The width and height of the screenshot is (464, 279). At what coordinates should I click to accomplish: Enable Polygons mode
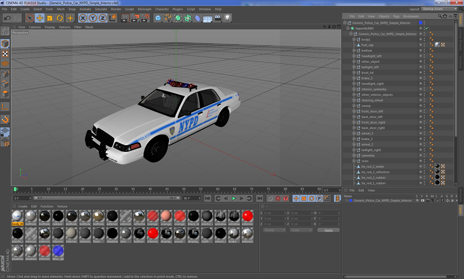5,94
